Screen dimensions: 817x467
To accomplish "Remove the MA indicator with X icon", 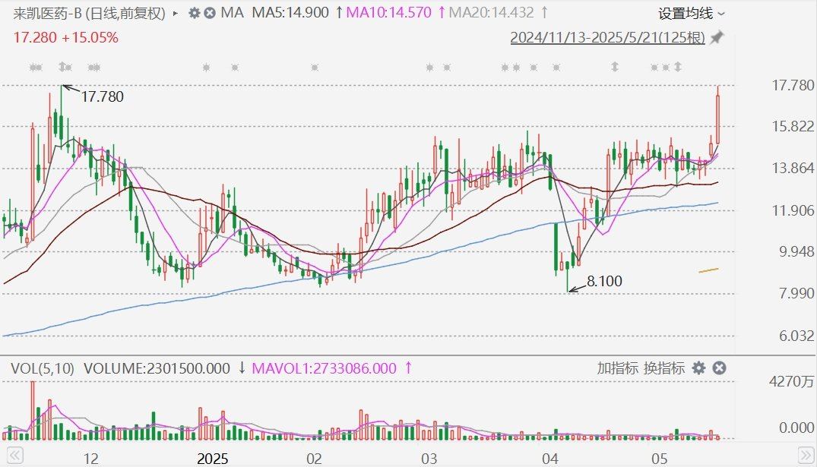I will coord(209,13).
